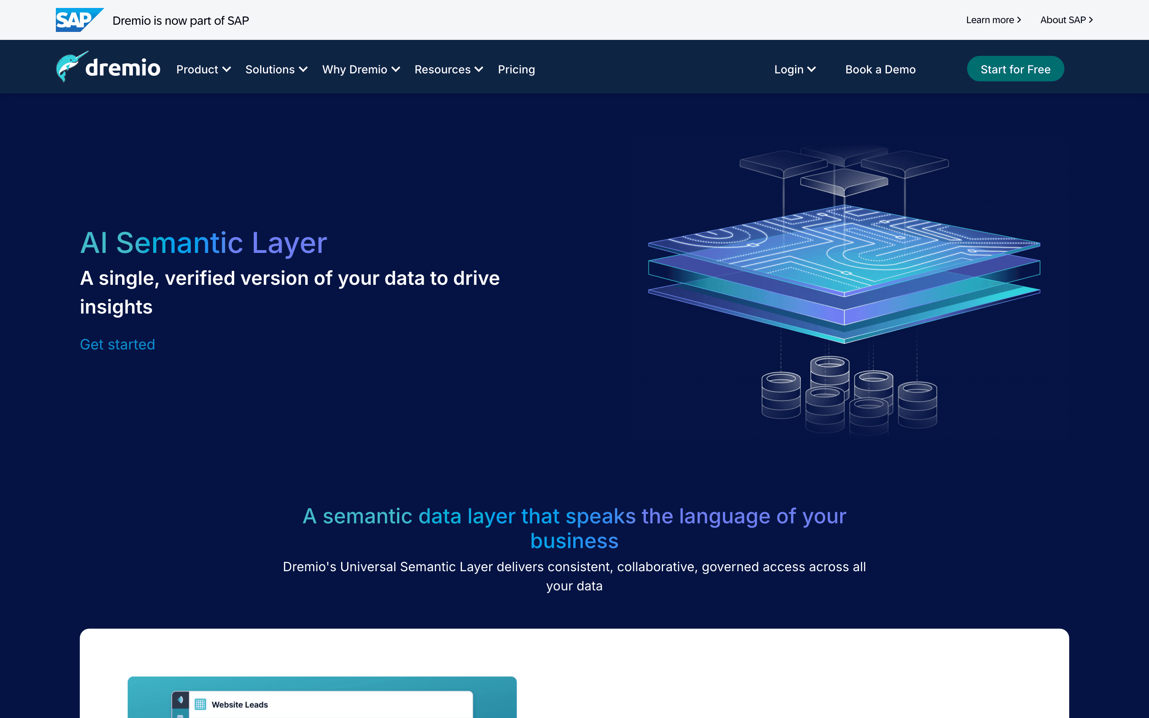Click the SAP logo in the top banner
This screenshot has width=1149, height=718.
(x=79, y=20)
